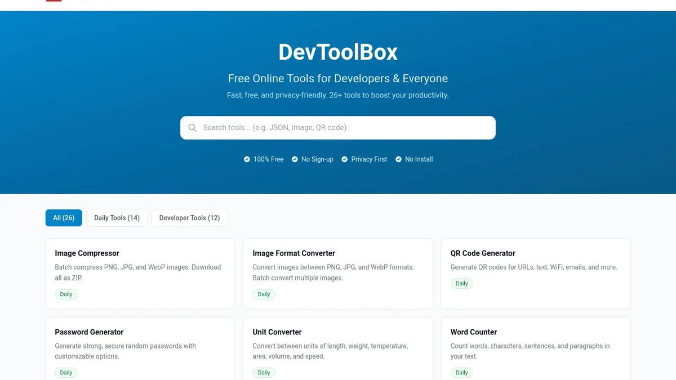Click the 'No Sign-up' label
The height and width of the screenshot is (380, 676).
[317, 159]
